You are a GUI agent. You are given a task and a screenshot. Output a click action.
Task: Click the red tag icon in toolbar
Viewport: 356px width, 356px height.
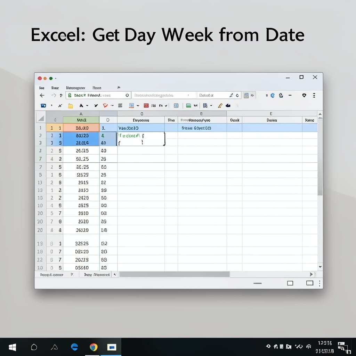coord(105,106)
